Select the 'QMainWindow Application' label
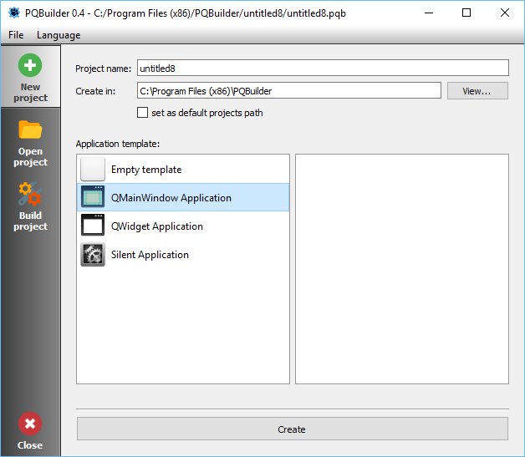Screen dimensions: 525x457 point(171,198)
